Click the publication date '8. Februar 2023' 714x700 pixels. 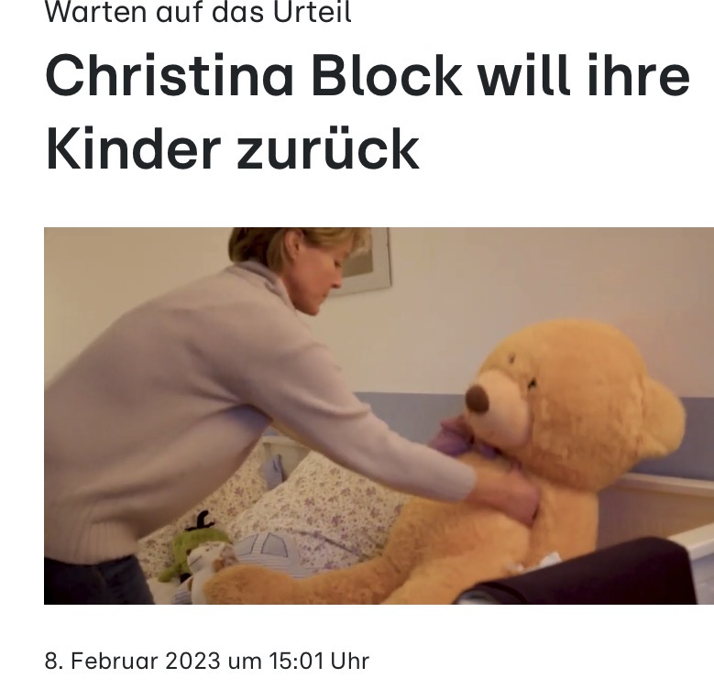133,661
